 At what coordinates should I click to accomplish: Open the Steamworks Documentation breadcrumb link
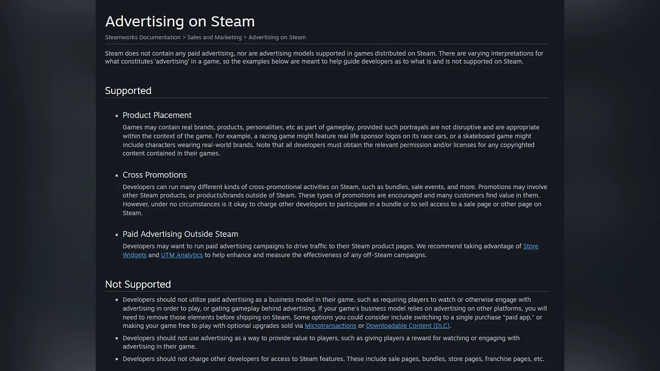(142, 37)
